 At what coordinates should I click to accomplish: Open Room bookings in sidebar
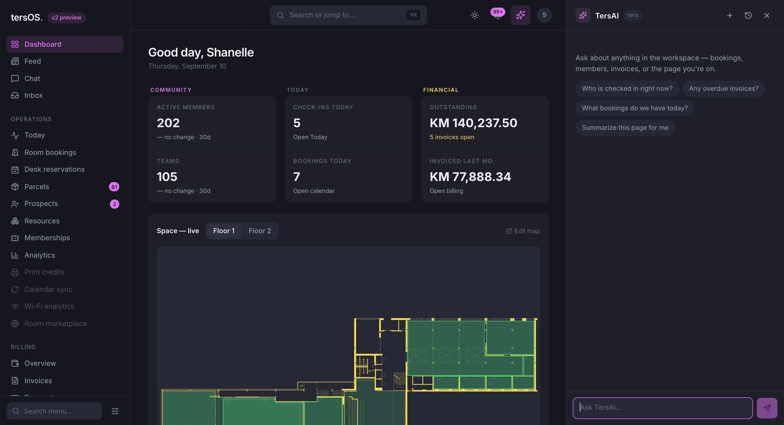coord(65,152)
